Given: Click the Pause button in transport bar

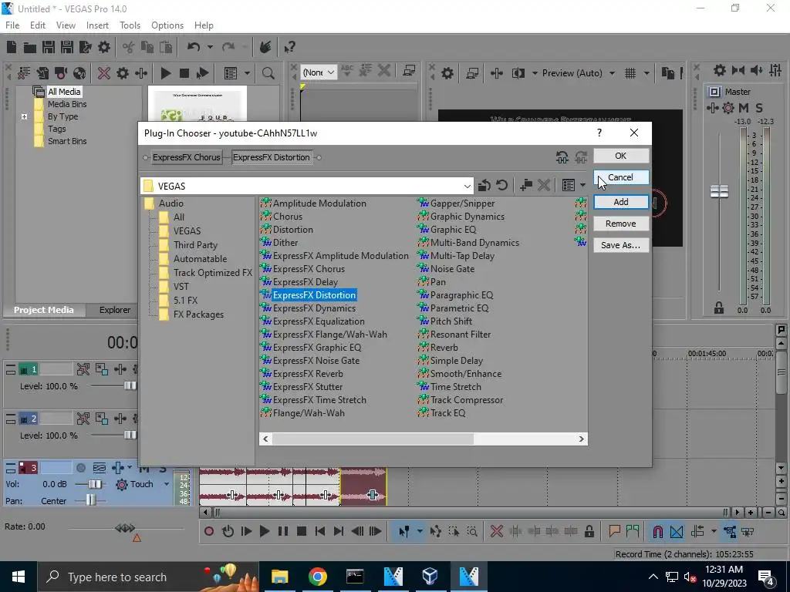Looking at the screenshot, I should coord(283,531).
